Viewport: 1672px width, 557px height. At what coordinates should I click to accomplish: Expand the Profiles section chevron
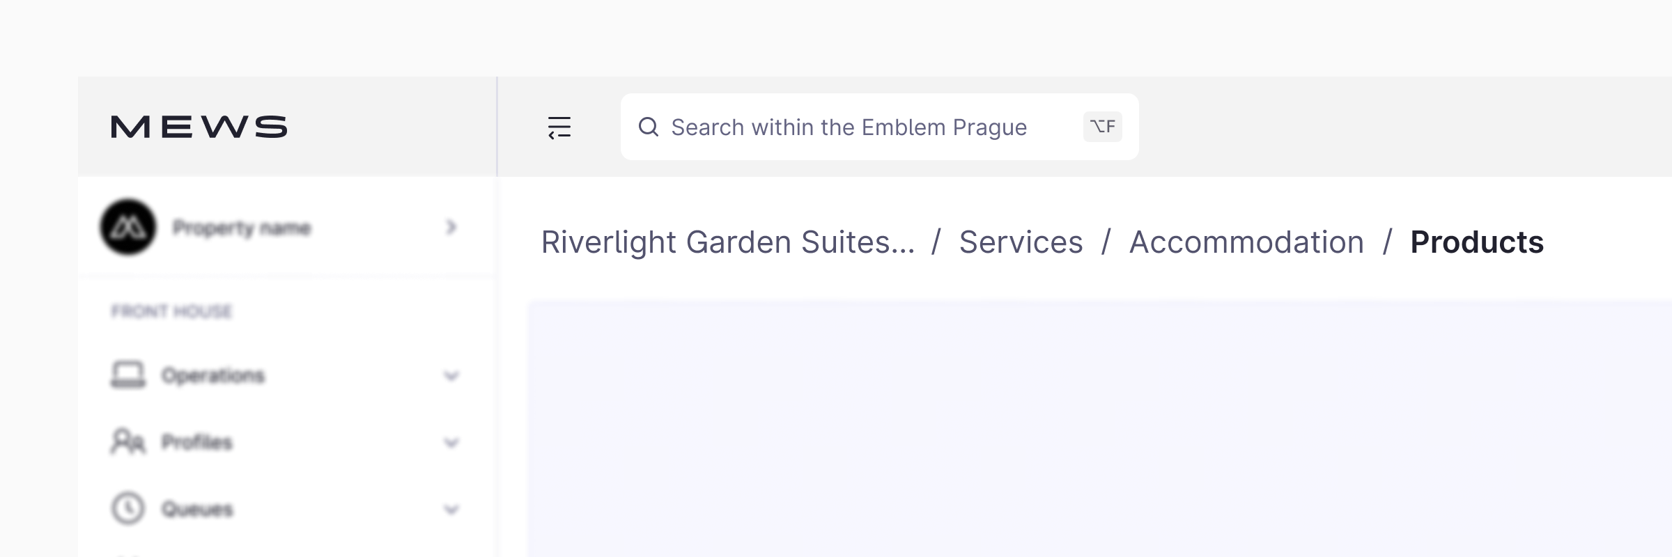(451, 443)
